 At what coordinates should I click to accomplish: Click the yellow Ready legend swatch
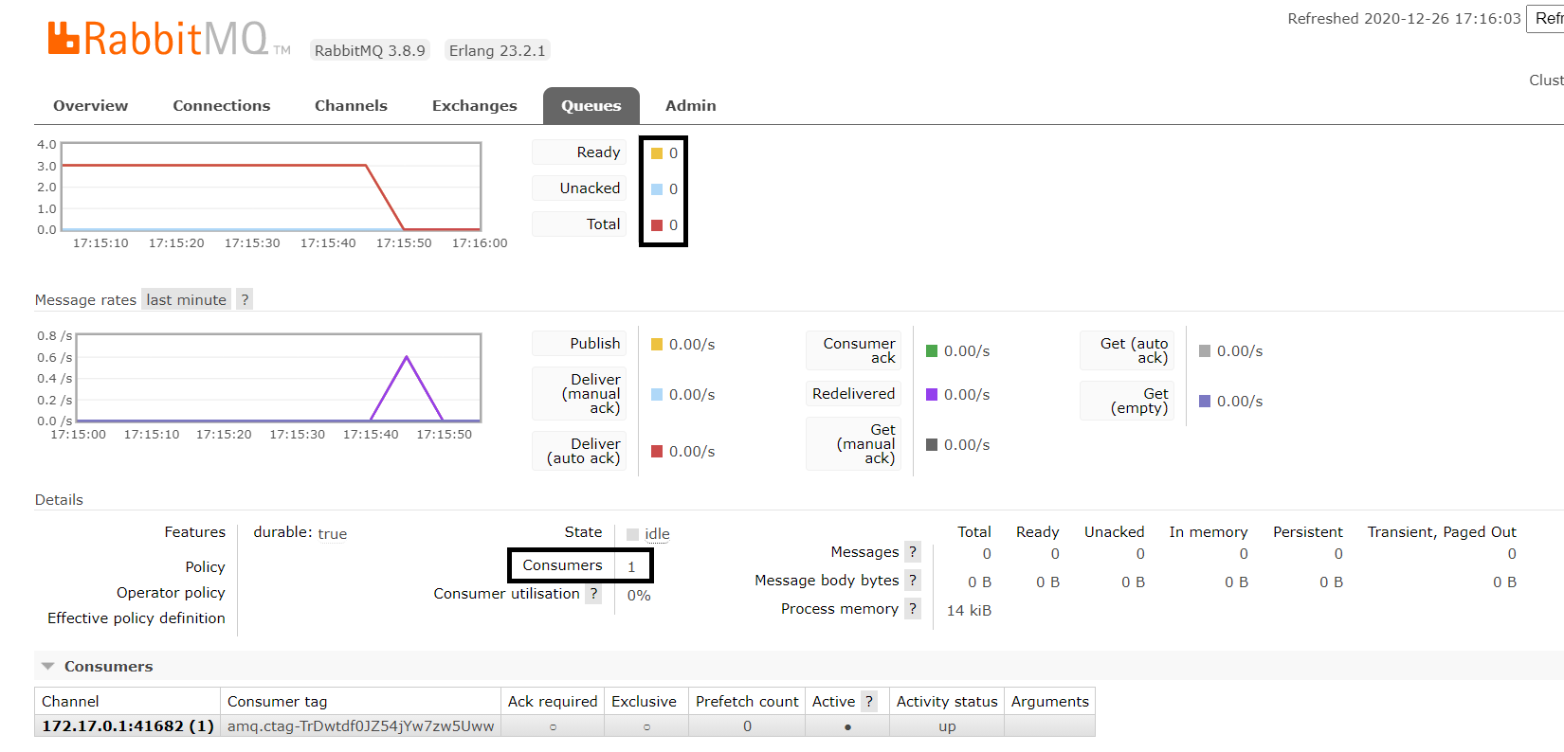tap(657, 152)
